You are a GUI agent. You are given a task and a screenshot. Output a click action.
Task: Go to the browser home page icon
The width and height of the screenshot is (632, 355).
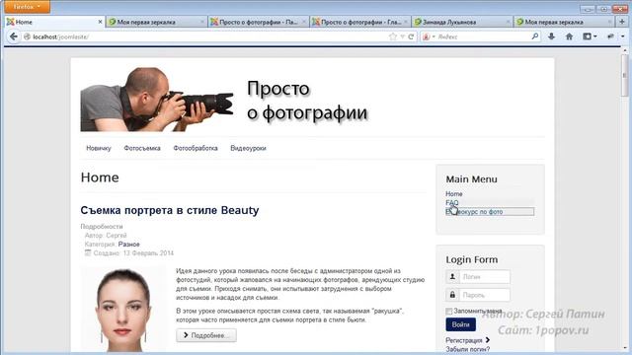coord(569,36)
